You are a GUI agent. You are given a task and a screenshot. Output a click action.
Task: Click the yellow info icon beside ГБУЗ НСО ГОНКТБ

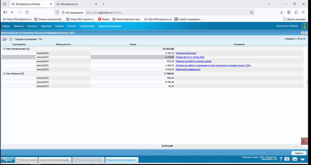[305, 26]
